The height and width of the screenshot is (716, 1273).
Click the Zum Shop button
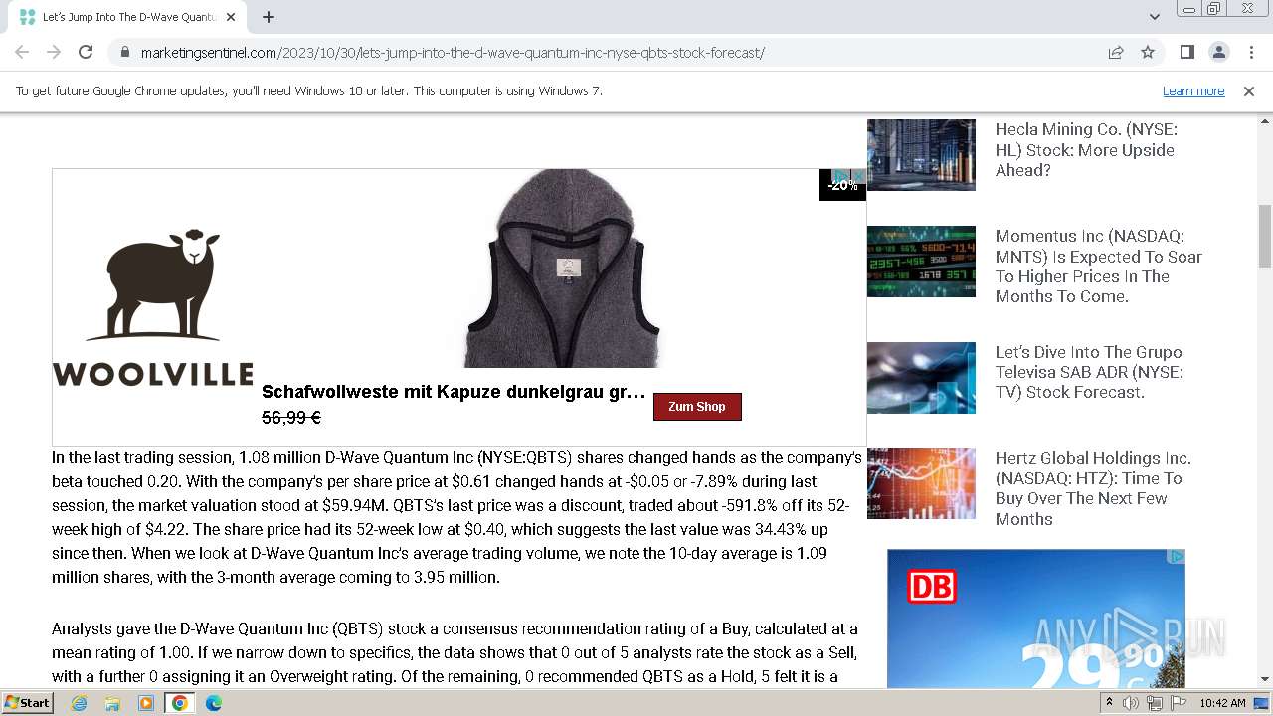pyautogui.click(x=697, y=407)
